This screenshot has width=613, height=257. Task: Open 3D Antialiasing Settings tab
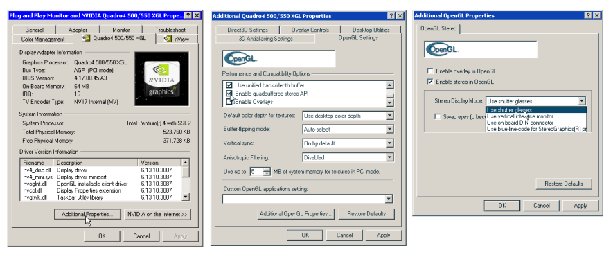tap(265, 39)
